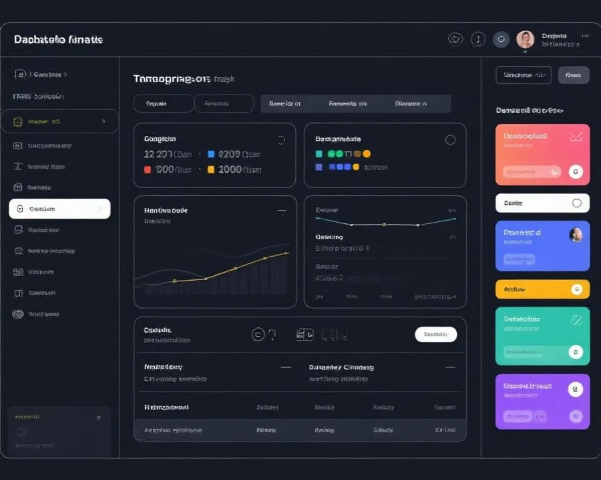This screenshot has height=480, width=601.
Task: Click the blue square swatch in the stats card
Action: pyautogui.click(x=212, y=154)
